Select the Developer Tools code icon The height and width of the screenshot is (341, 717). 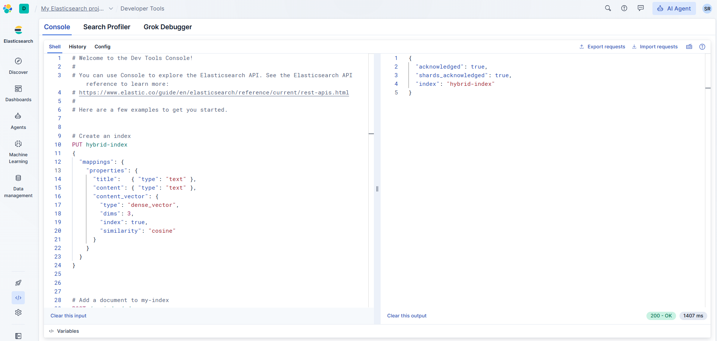(18, 298)
